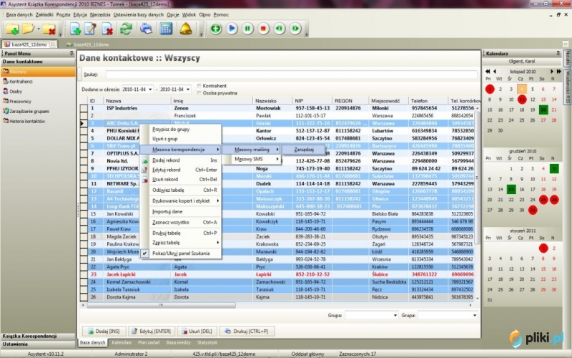
Task: Open the Narzędzia menu
Action: pos(100,14)
